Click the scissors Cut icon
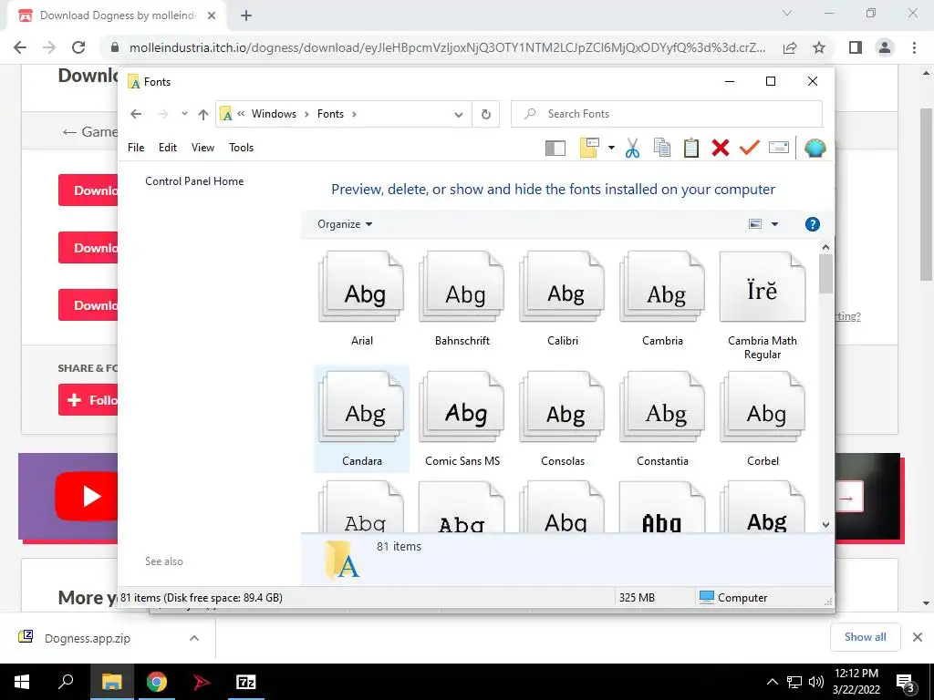This screenshot has height=700, width=934. (633, 148)
